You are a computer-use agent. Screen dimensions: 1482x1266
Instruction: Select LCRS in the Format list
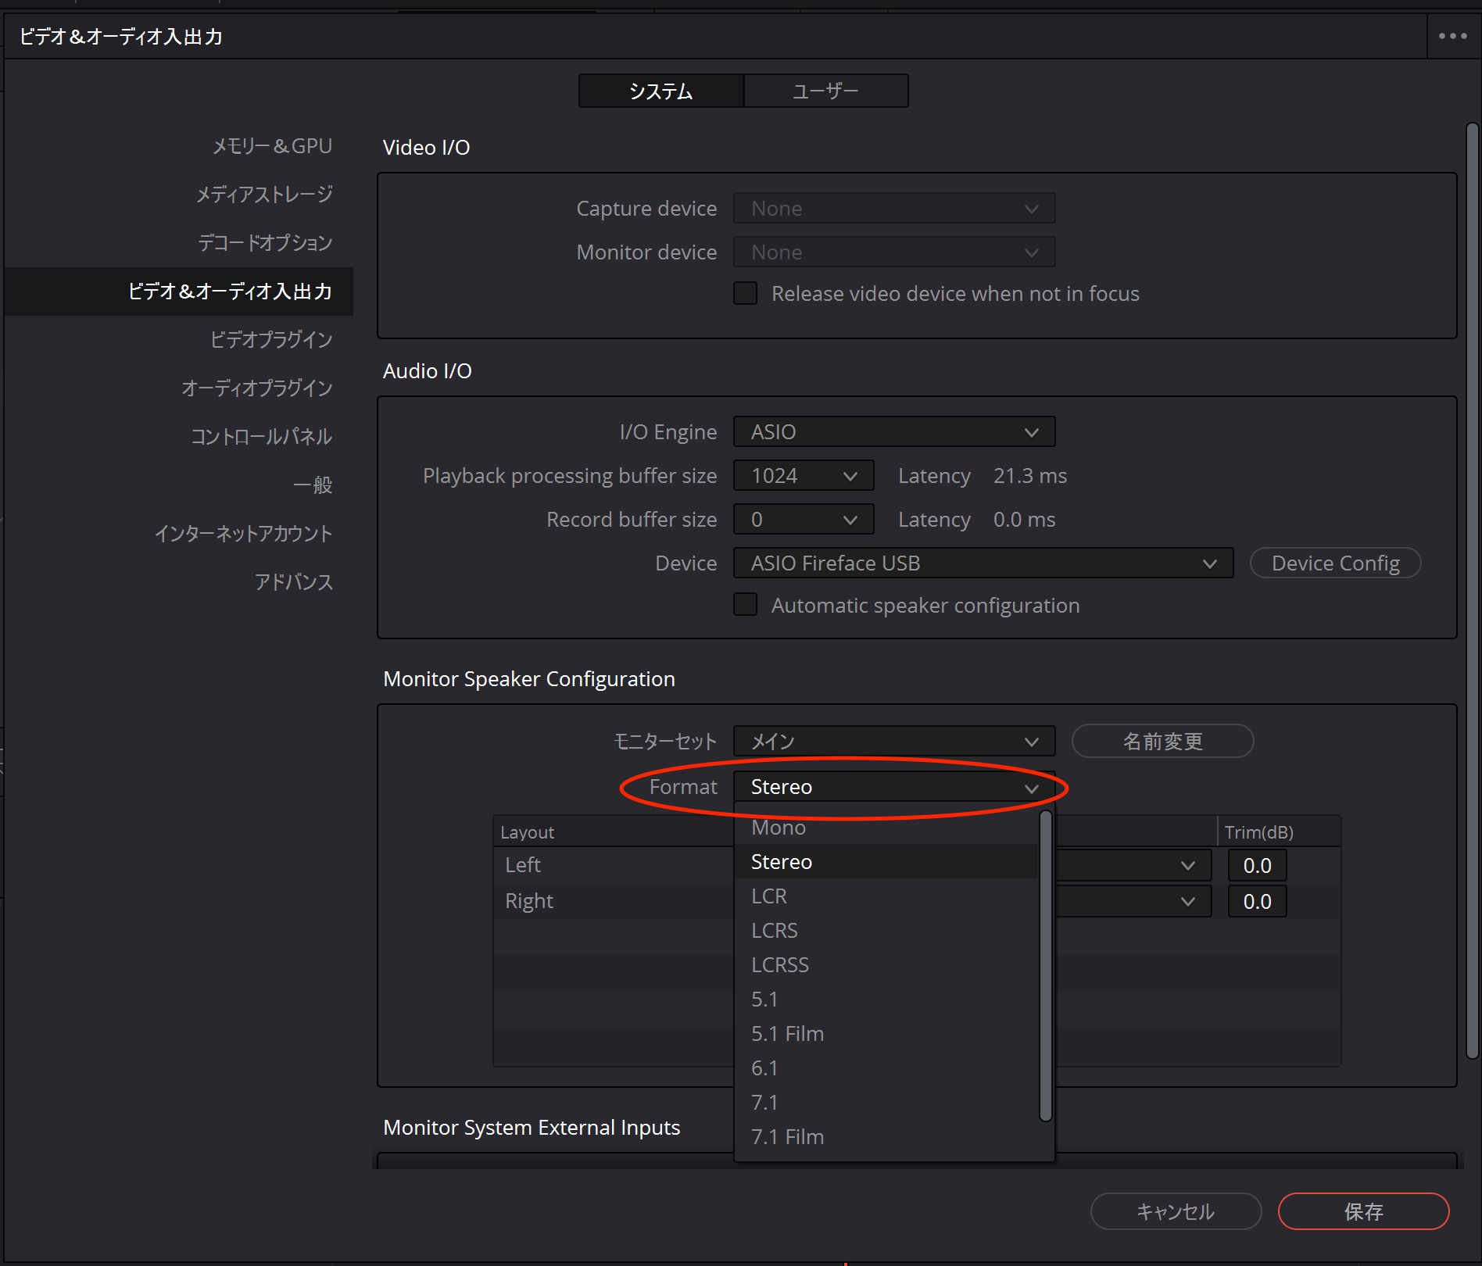[775, 931]
